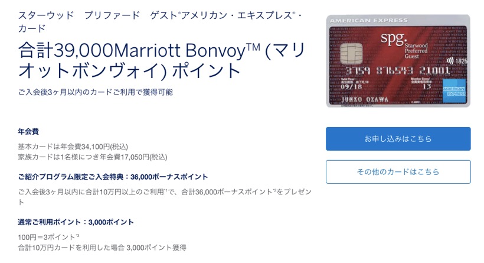
Task: Click the contactless symbol on the card
Action: 450,60
